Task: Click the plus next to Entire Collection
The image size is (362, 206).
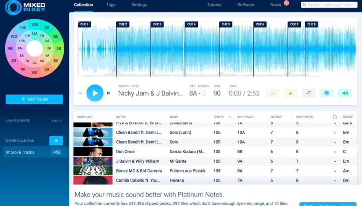Action: point(56,140)
